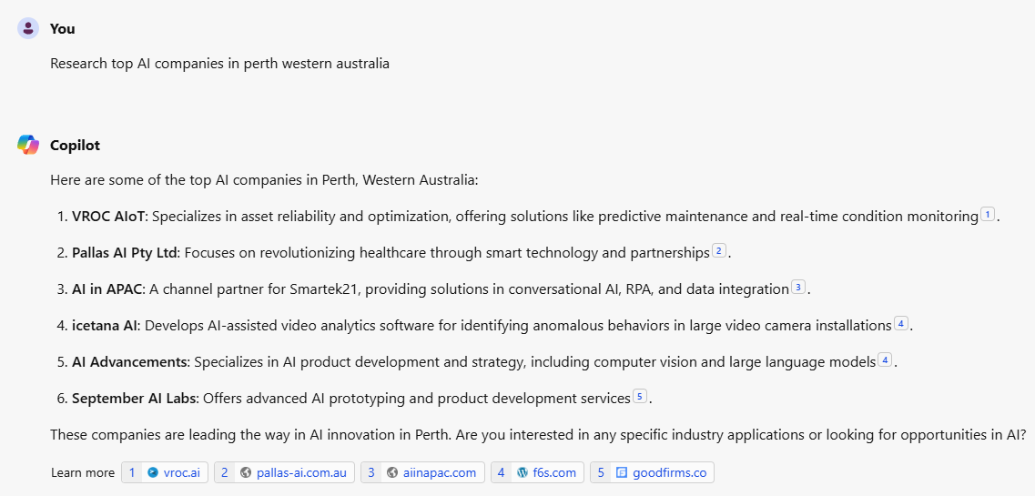Open citation 1 after VROC AIoT description

(x=988, y=214)
